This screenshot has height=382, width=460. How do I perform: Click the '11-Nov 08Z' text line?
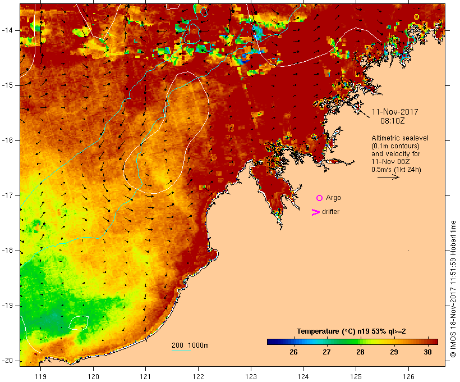pyautogui.click(x=390, y=162)
